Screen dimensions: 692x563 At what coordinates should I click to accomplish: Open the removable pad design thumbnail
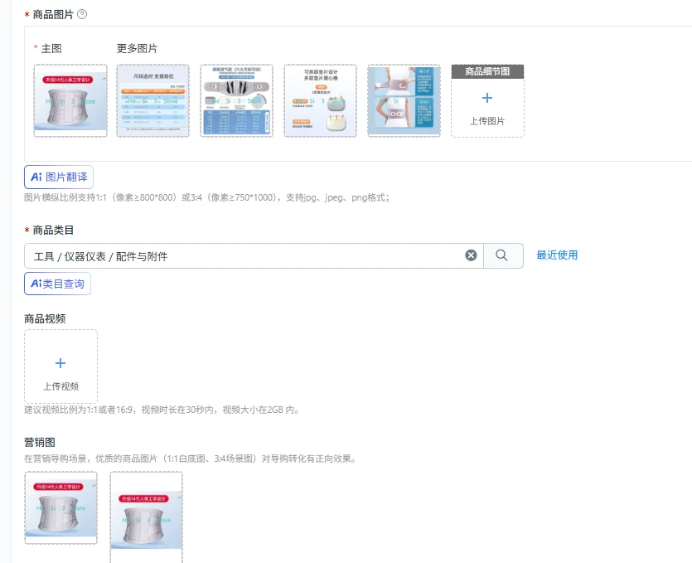pos(321,100)
